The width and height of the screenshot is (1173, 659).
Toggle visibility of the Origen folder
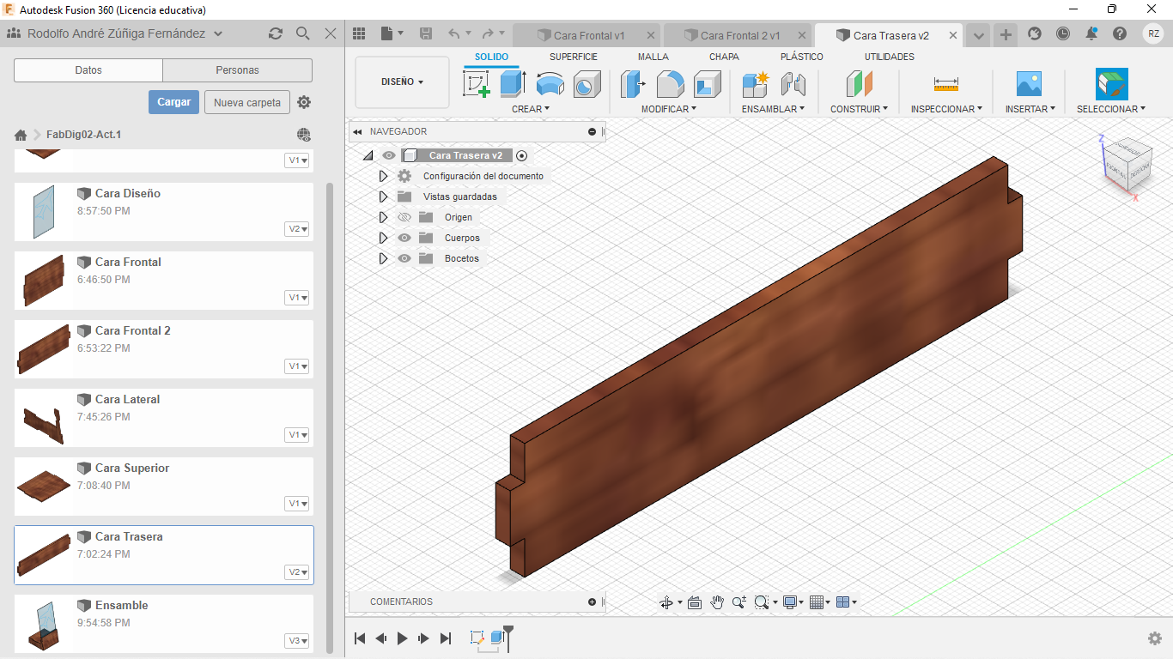click(x=404, y=217)
